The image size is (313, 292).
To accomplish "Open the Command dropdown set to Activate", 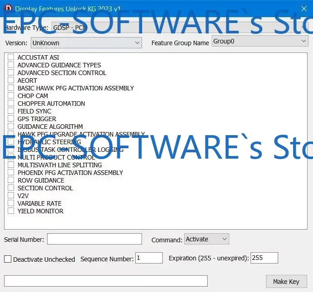I will [x=207, y=239].
